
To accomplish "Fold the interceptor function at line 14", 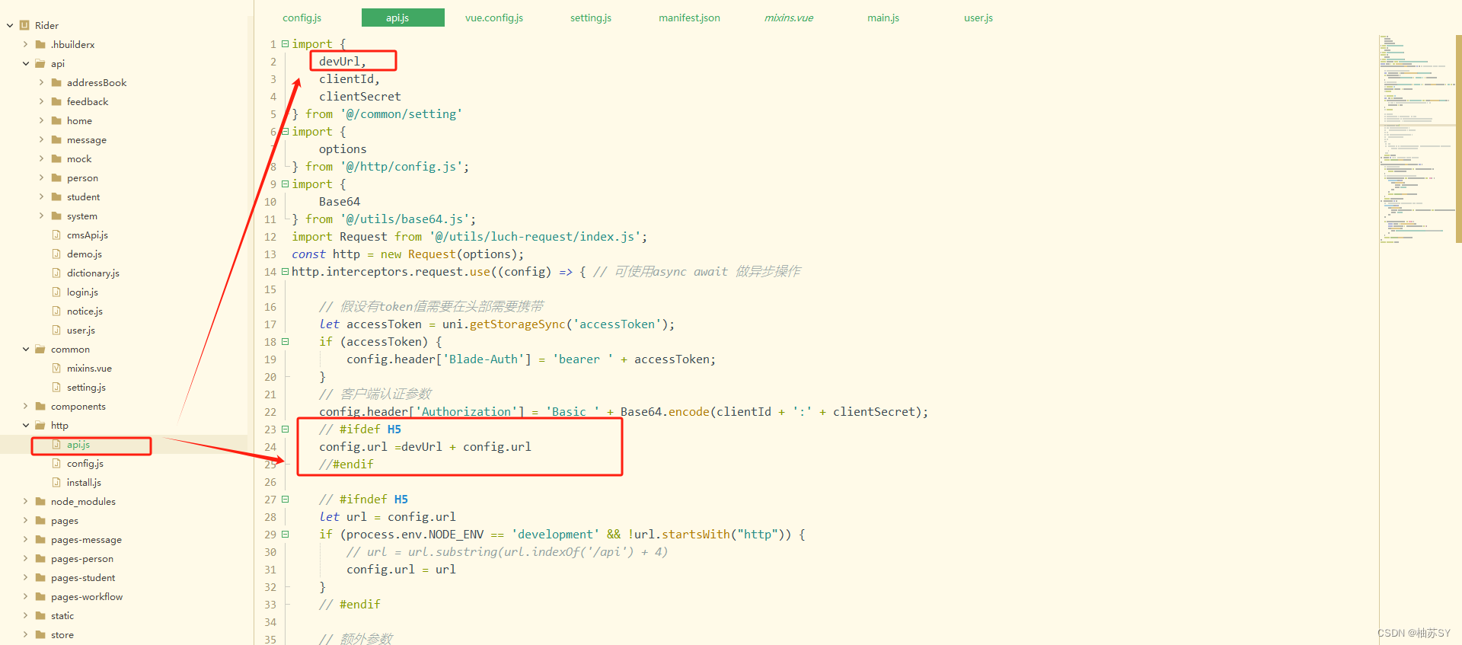I will 286,272.
